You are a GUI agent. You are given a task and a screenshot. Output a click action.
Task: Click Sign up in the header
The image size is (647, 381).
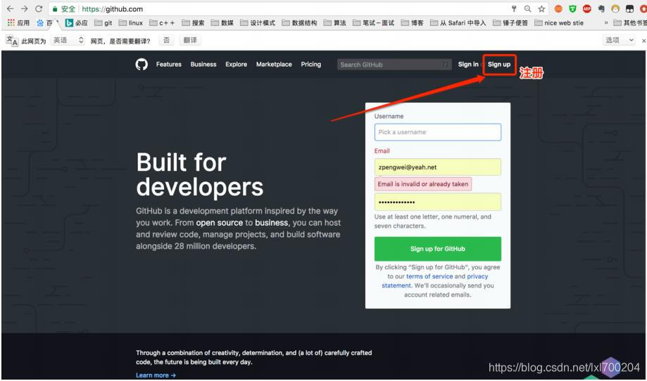tap(499, 64)
